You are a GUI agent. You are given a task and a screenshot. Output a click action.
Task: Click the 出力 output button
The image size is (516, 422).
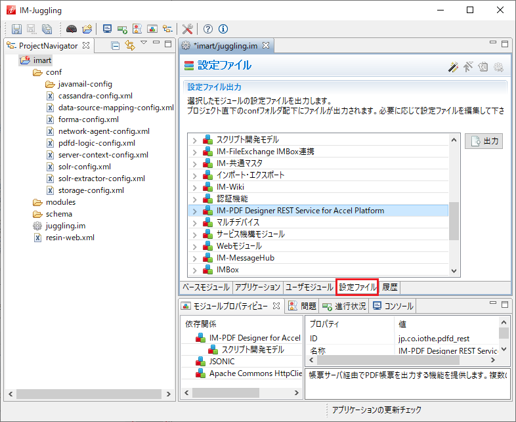484,141
